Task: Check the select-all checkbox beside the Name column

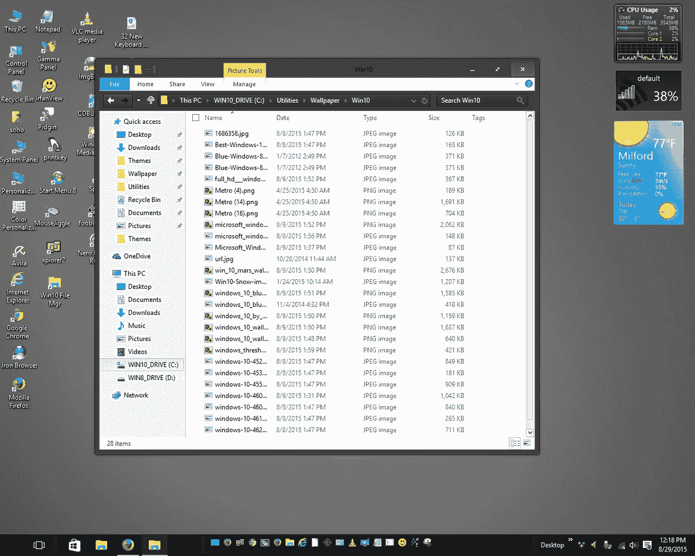Action: coord(195,116)
